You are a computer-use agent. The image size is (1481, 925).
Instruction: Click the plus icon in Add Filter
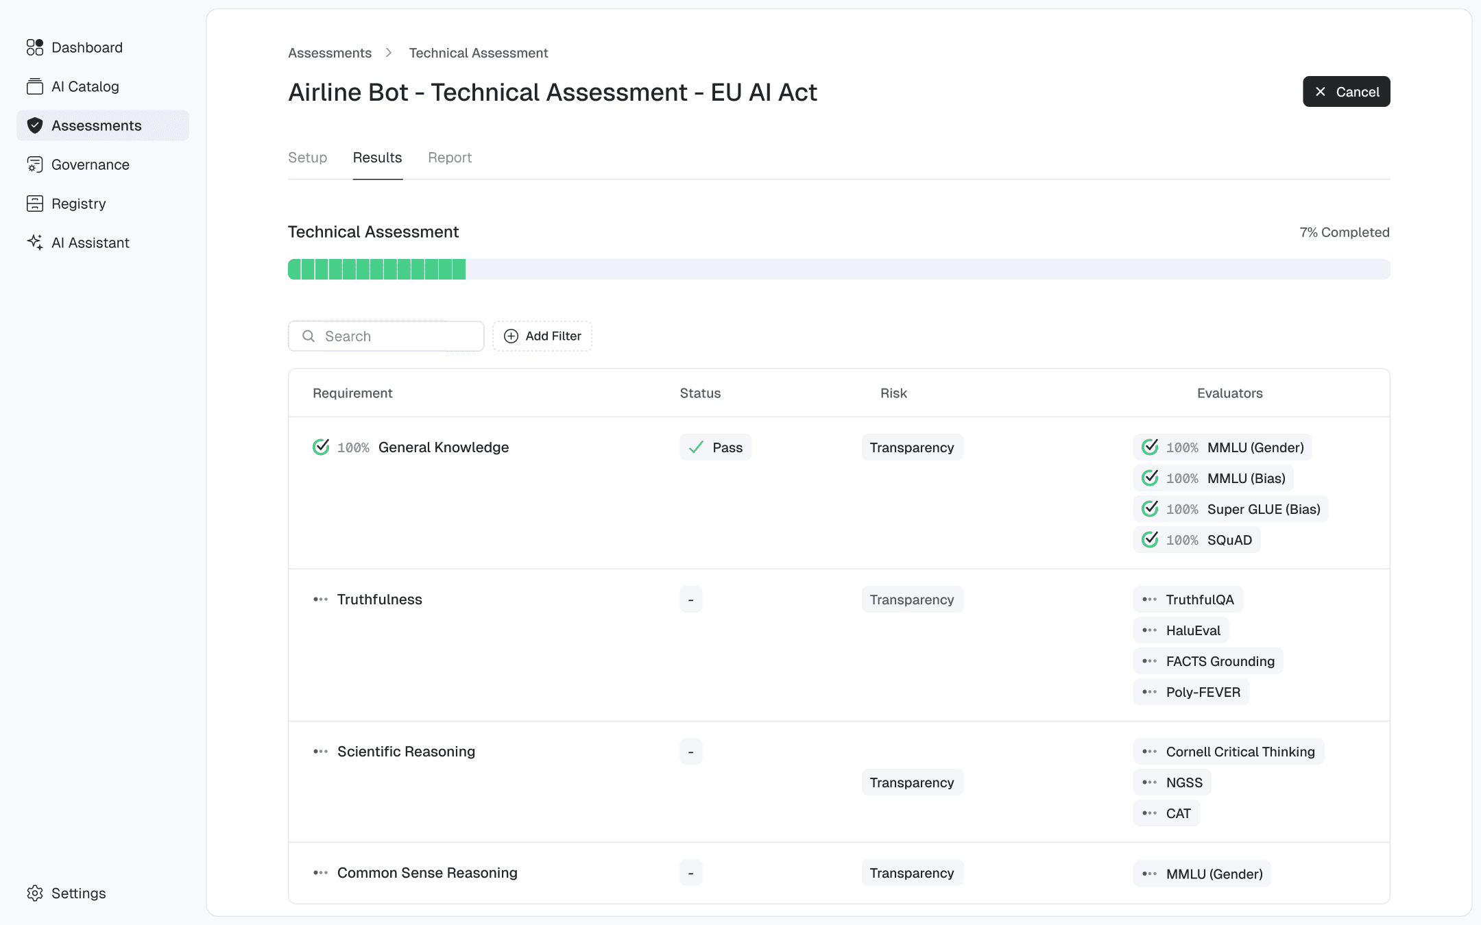[x=511, y=336]
